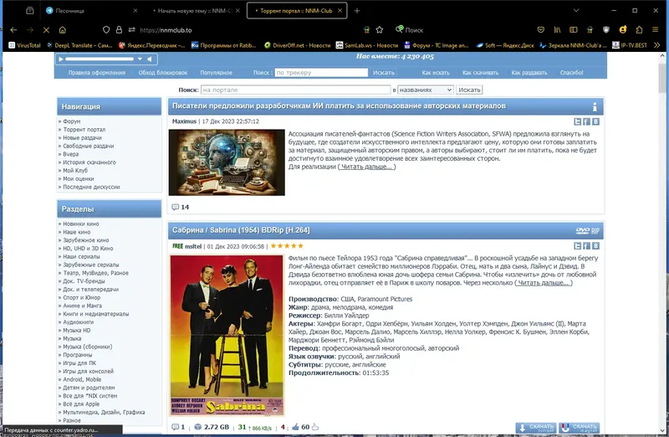
Task: Click the browser address bar URL
Action: click(166, 30)
